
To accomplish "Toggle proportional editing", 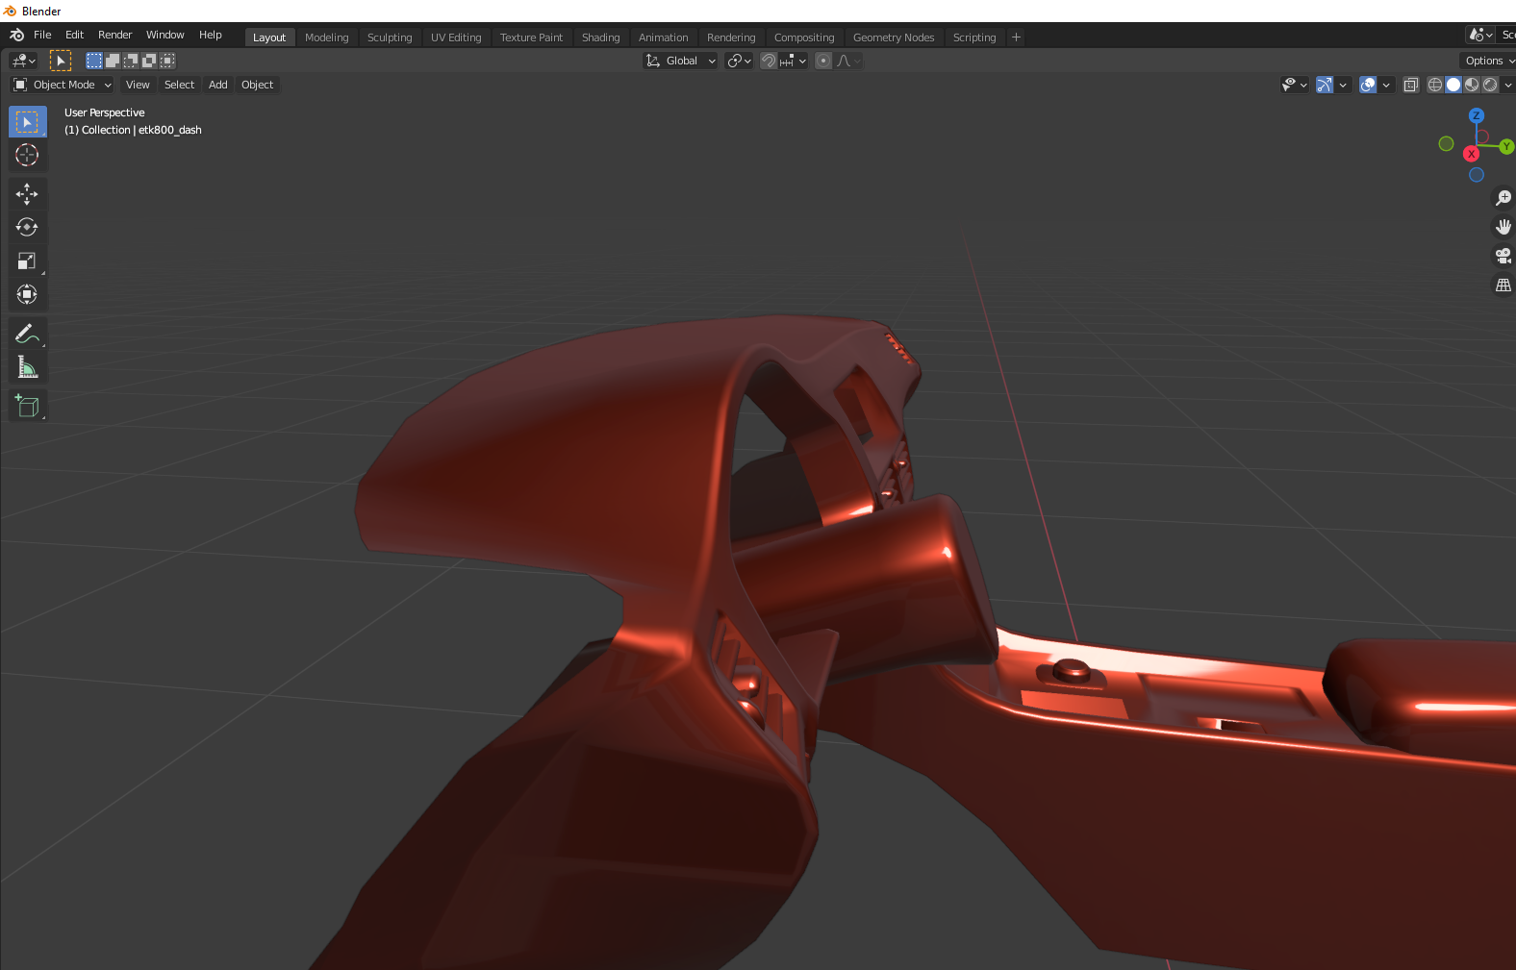I will 823,61.
